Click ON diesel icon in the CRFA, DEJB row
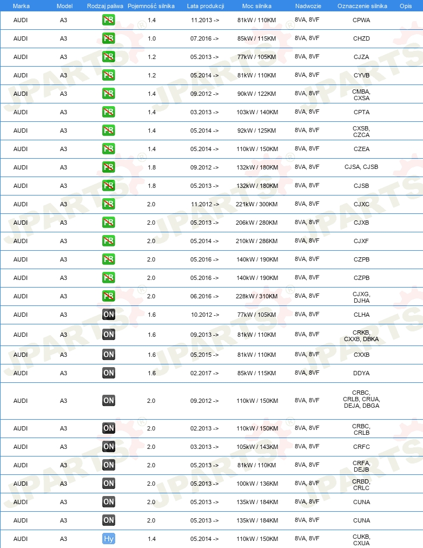 [109, 465]
